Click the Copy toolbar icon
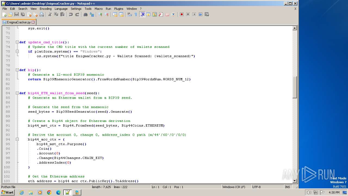Viewport: 348px width, 196px height. click(x=56, y=14)
